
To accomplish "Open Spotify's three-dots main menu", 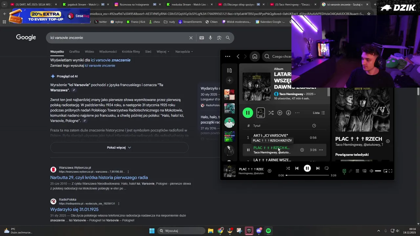I will (228, 56).
